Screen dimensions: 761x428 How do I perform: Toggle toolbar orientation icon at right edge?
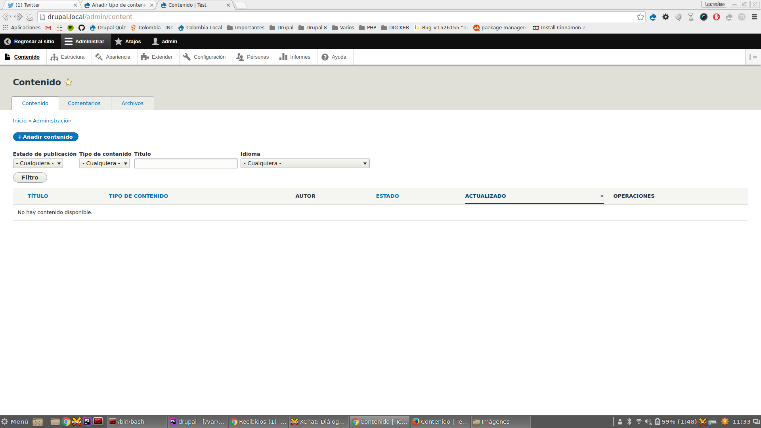pos(753,57)
